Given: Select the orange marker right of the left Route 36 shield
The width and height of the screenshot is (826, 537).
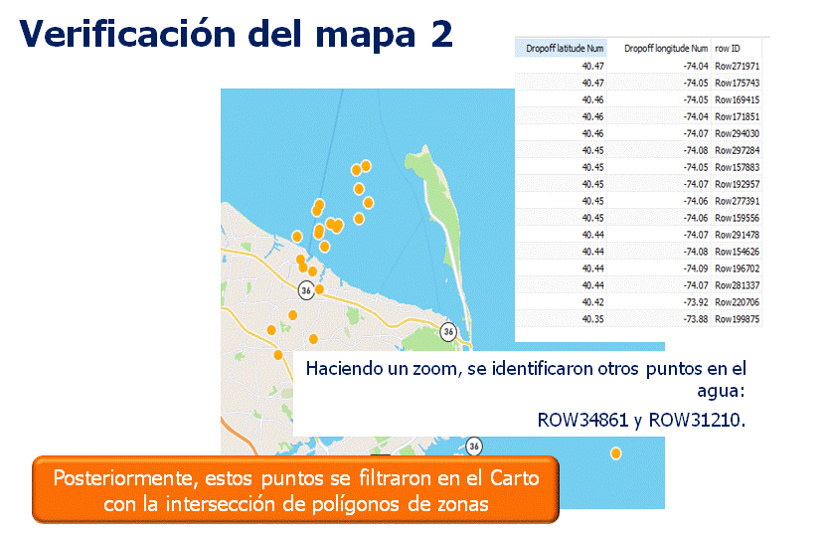Looking at the screenshot, I should pyautogui.click(x=319, y=289).
